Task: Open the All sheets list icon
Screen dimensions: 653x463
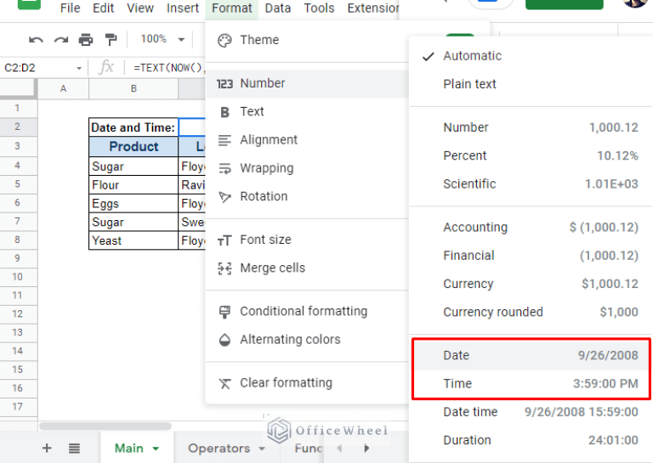Action: tap(74, 449)
